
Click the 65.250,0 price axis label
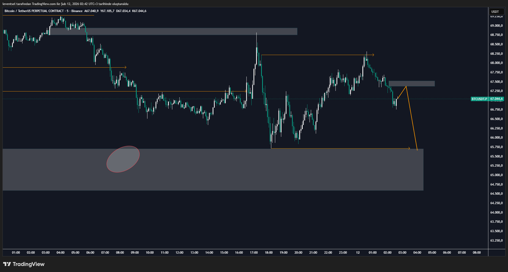pyautogui.click(x=496, y=166)
